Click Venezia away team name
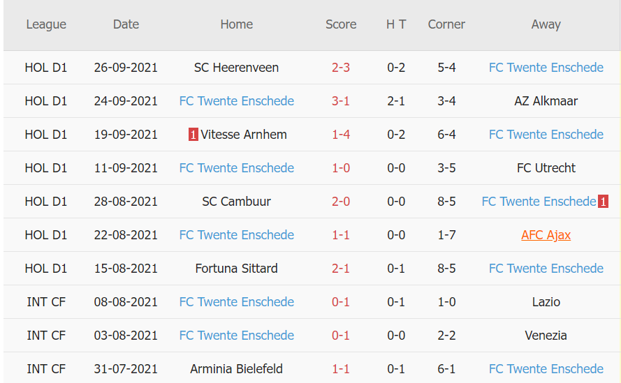 [546, 336]
